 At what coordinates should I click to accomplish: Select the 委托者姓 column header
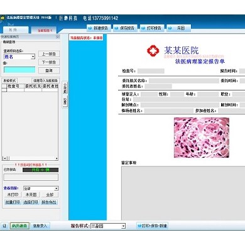[x=50, y=86]
